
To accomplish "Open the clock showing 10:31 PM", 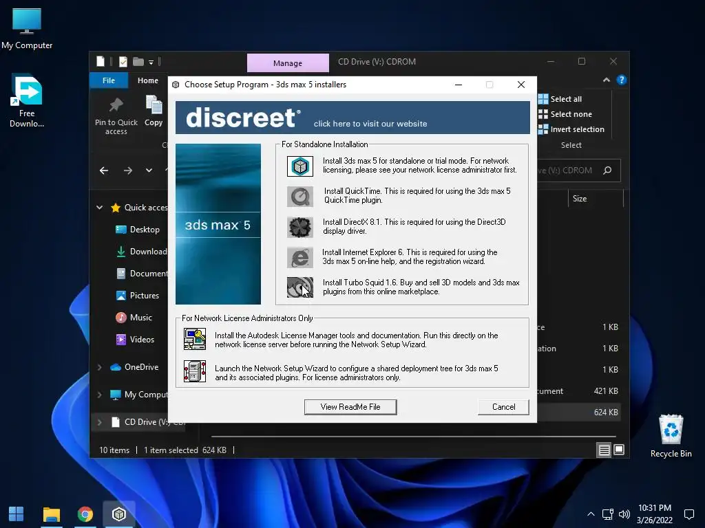I will pos(655,514).
